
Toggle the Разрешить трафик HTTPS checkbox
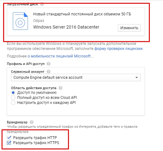[9, 143]
